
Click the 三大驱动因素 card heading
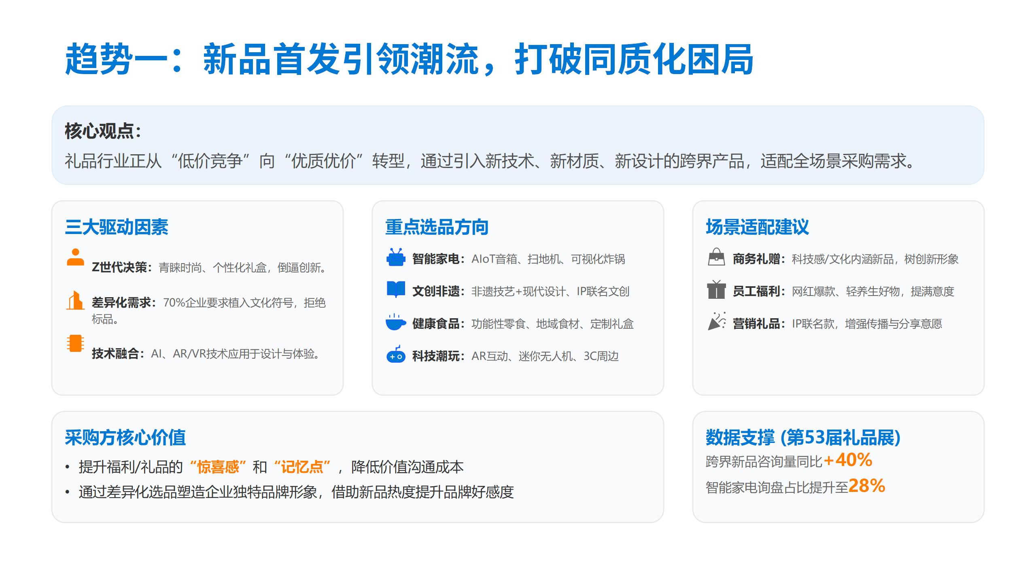coord(117,227)
